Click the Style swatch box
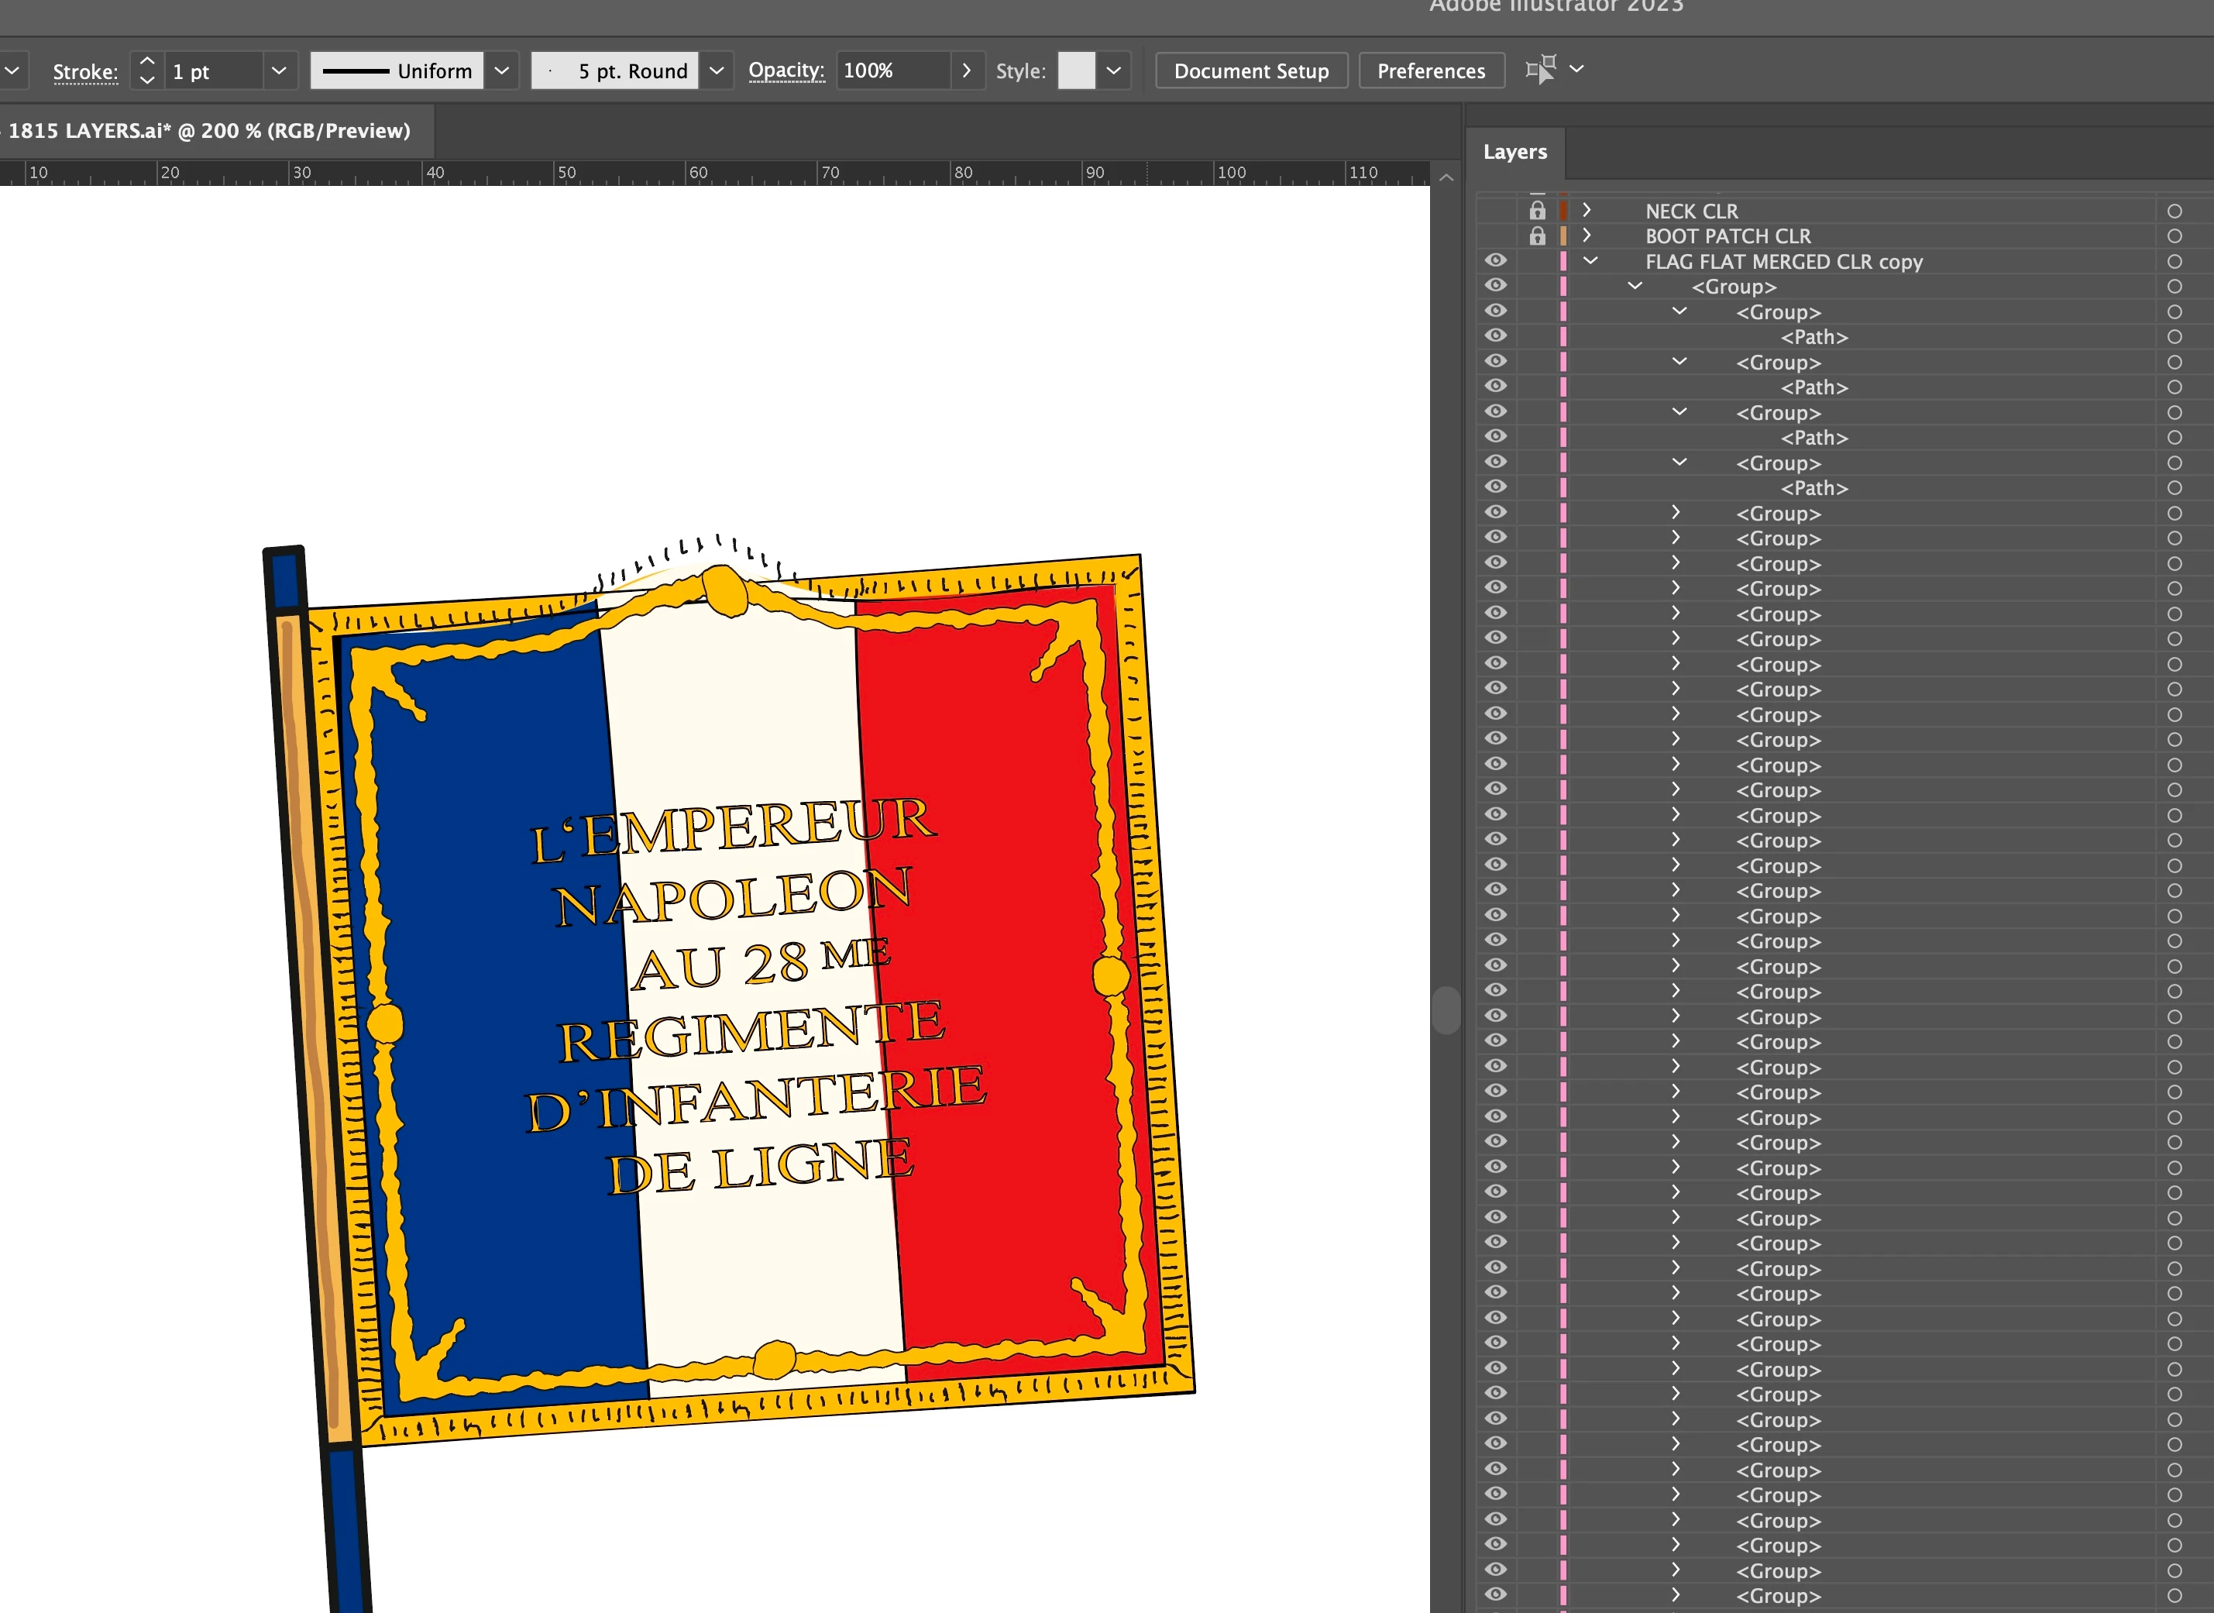 [1076, 71]
